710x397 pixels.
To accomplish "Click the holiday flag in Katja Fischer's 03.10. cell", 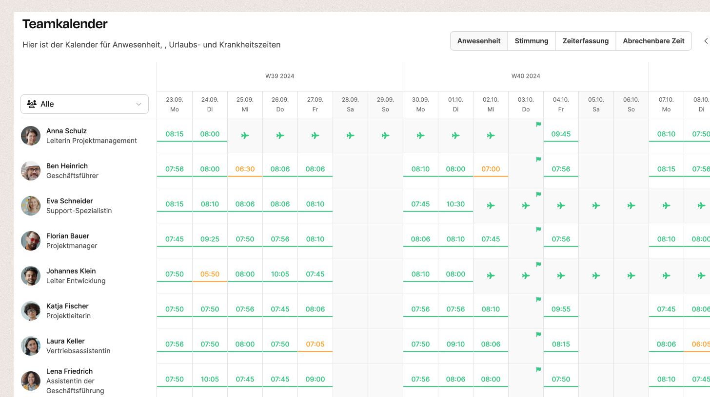I will [538, 299].
